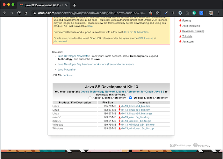Click the printer icon for Printer View
The width and height of the screenshot is (223, 159).
(195, 145)
